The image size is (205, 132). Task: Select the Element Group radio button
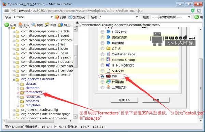point(102,60)
